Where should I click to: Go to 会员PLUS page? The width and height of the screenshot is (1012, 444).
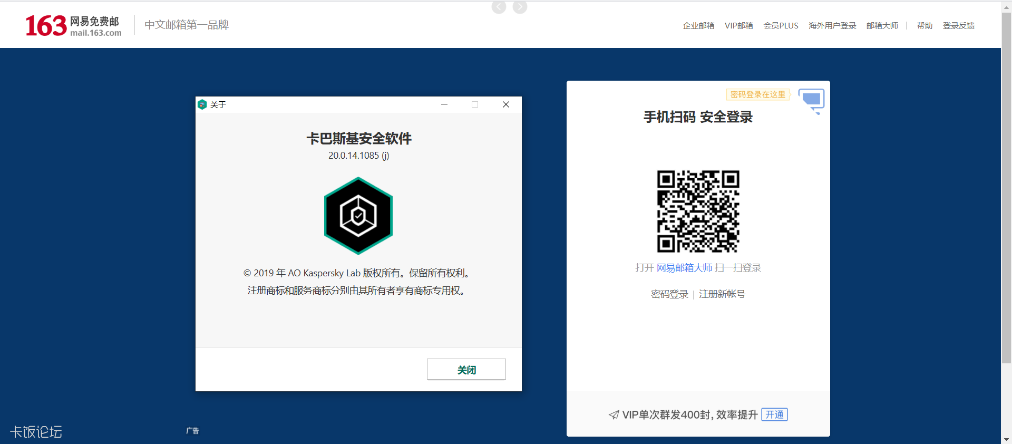coord(781,25)
